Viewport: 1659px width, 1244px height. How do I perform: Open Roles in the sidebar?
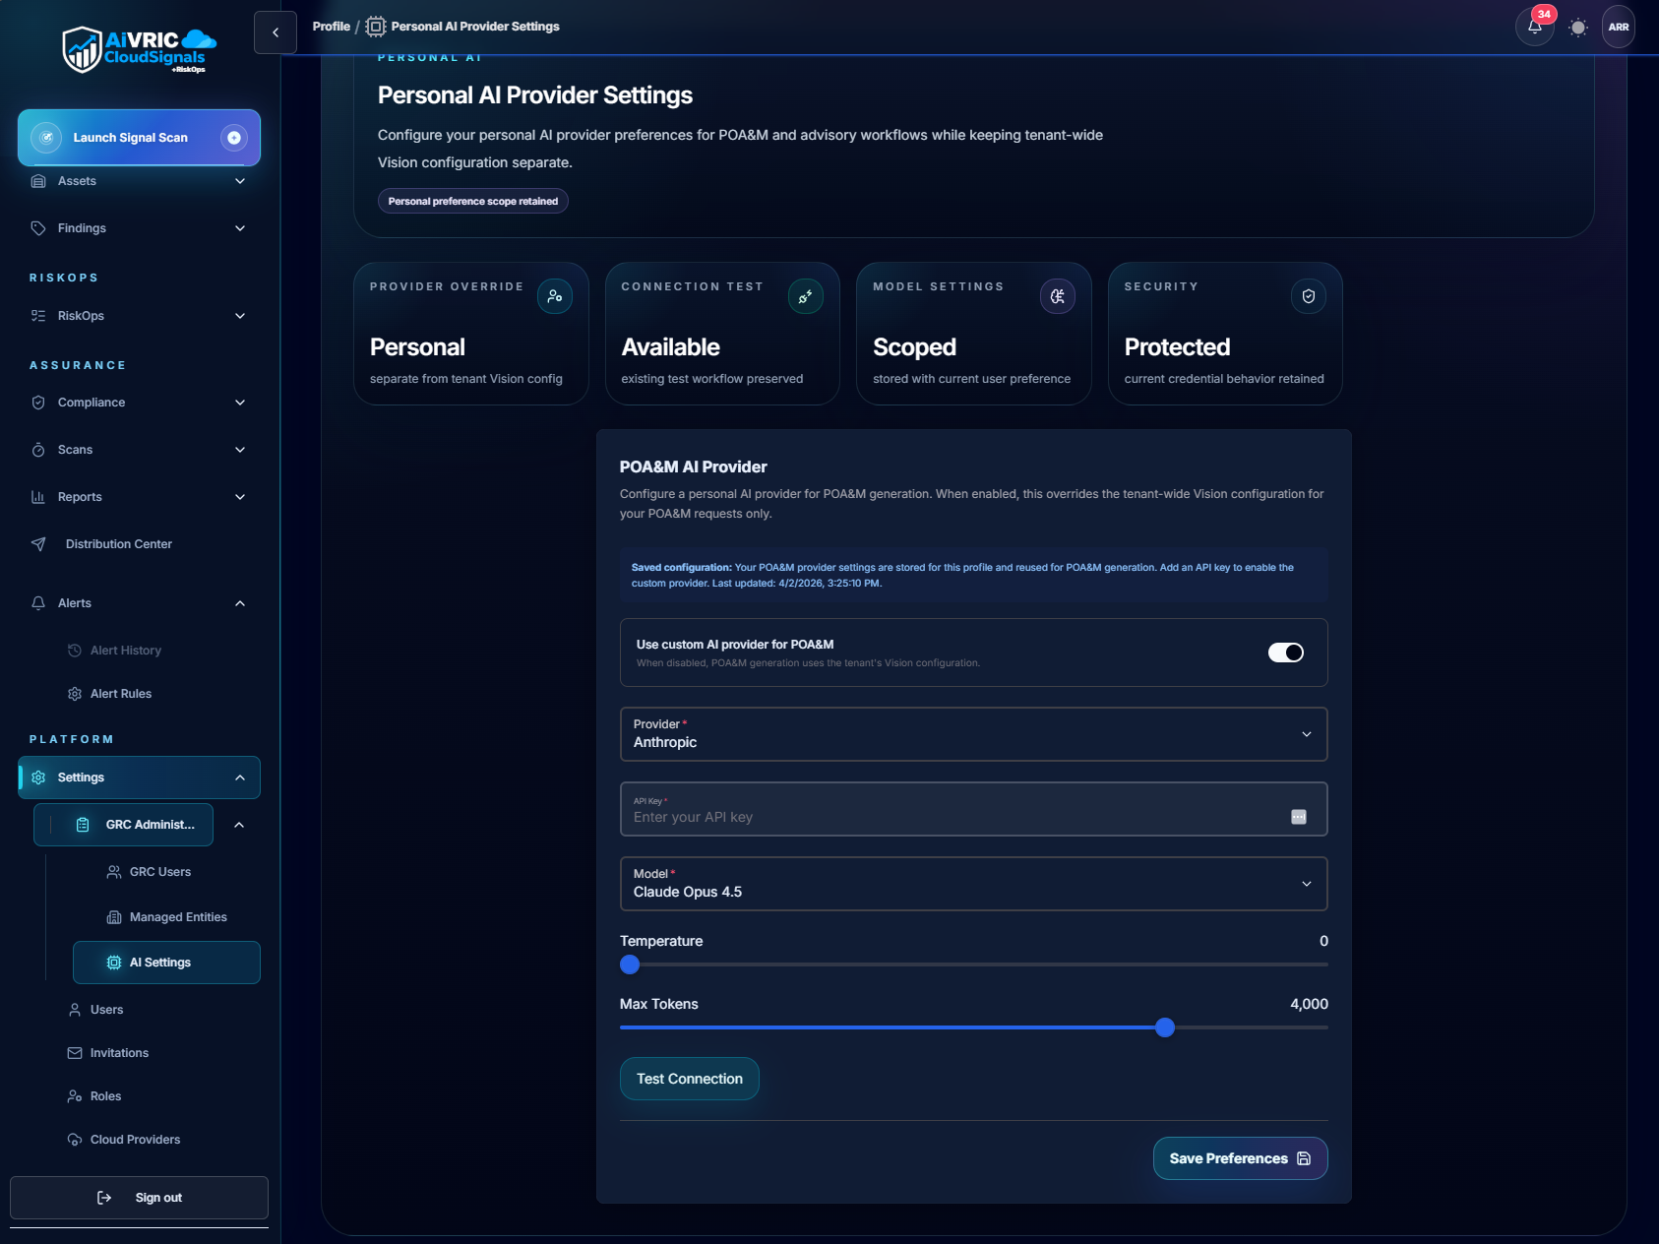pos(105,1096)
